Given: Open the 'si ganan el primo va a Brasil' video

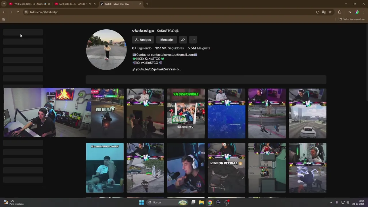Looking at the screenshot, I should coord(105,168).
